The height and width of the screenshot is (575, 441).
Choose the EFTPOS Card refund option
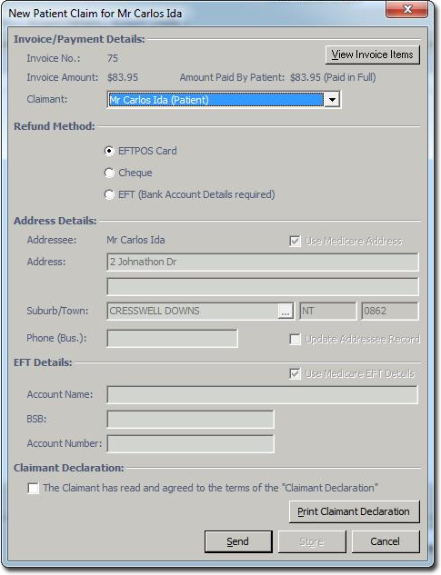(x=109, y=151)
